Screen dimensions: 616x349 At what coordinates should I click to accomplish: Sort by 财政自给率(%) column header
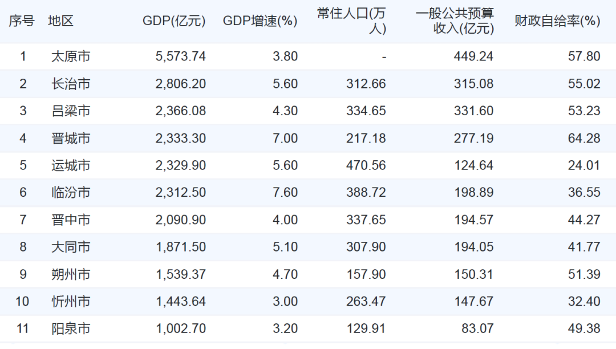click(x=557, y=21)
